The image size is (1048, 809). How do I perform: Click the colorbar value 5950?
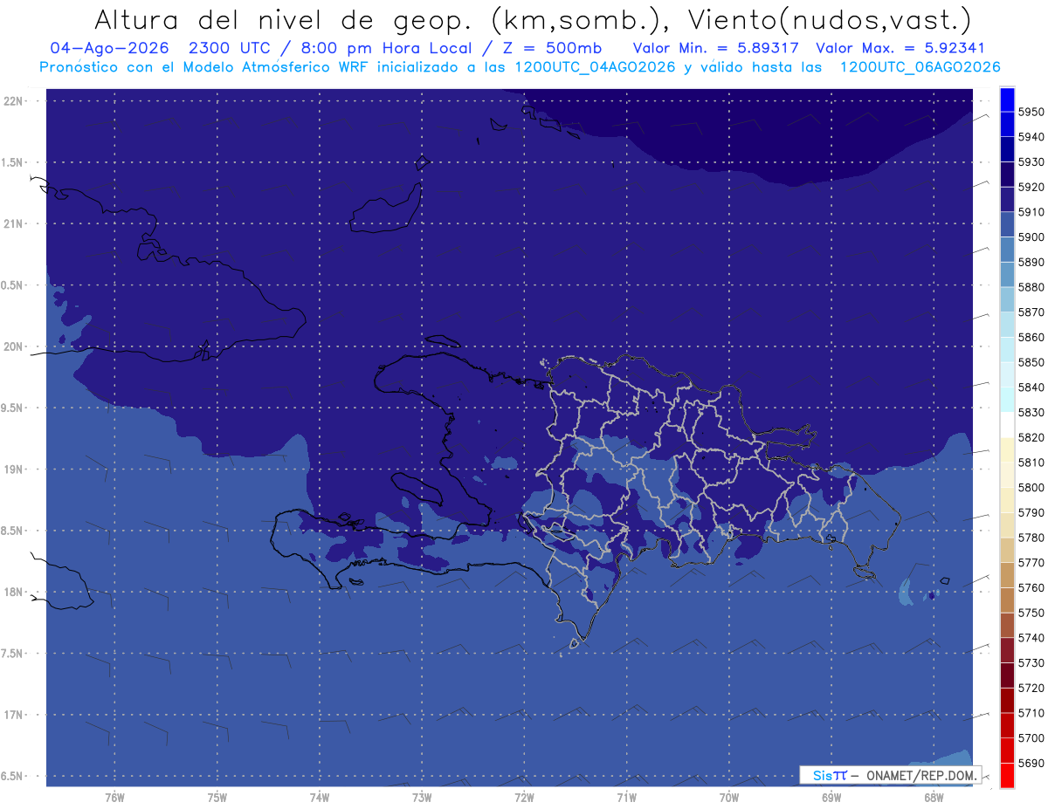[1031, 112]
